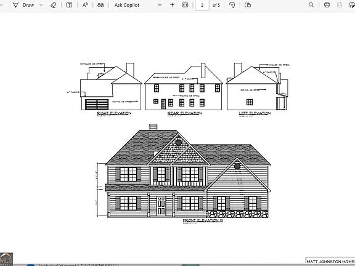
Task: Open the Translate tool
Action: pos(100,5)
